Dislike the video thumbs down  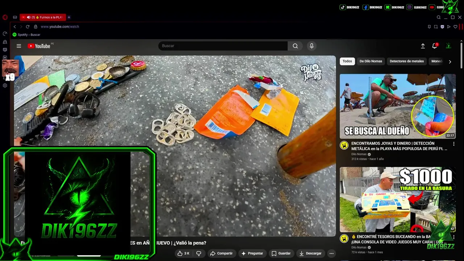click(199, 253)
